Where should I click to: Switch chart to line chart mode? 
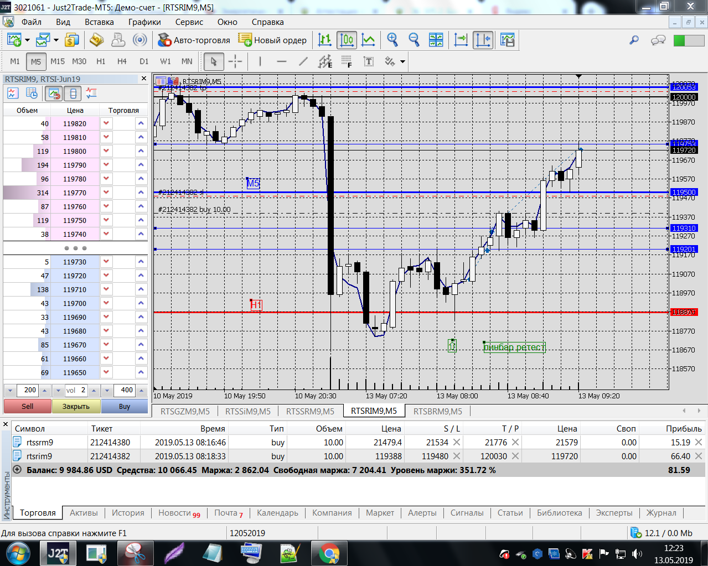tap(368, 40)
